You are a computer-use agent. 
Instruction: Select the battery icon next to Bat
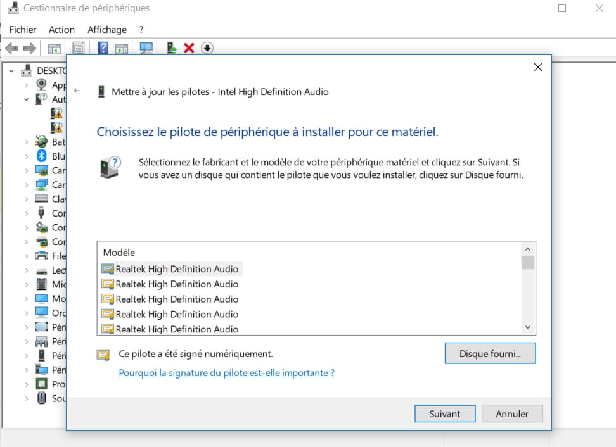[41, 141]
